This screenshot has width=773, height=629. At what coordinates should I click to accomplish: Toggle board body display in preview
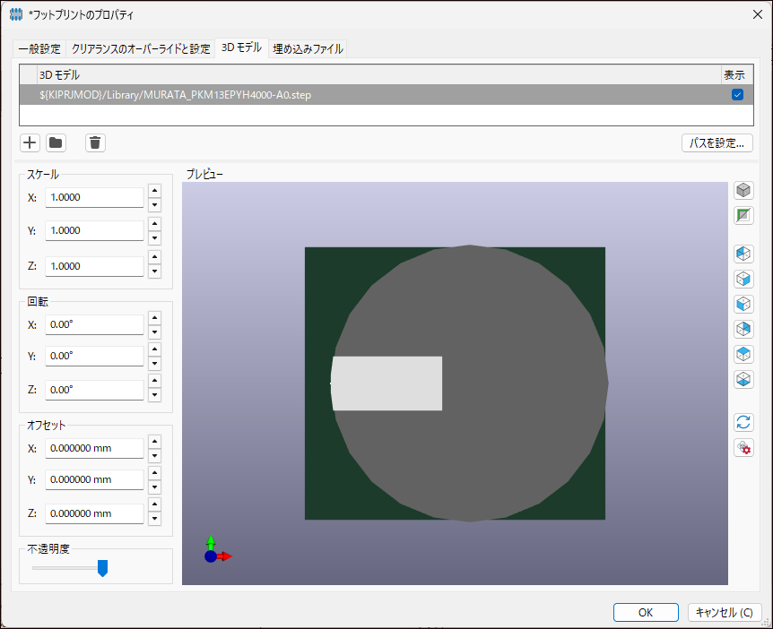pos(743,216)
